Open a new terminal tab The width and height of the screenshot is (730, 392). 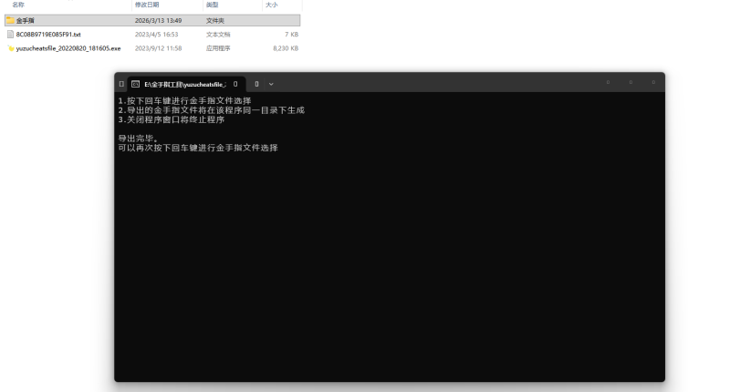point(256,84)
